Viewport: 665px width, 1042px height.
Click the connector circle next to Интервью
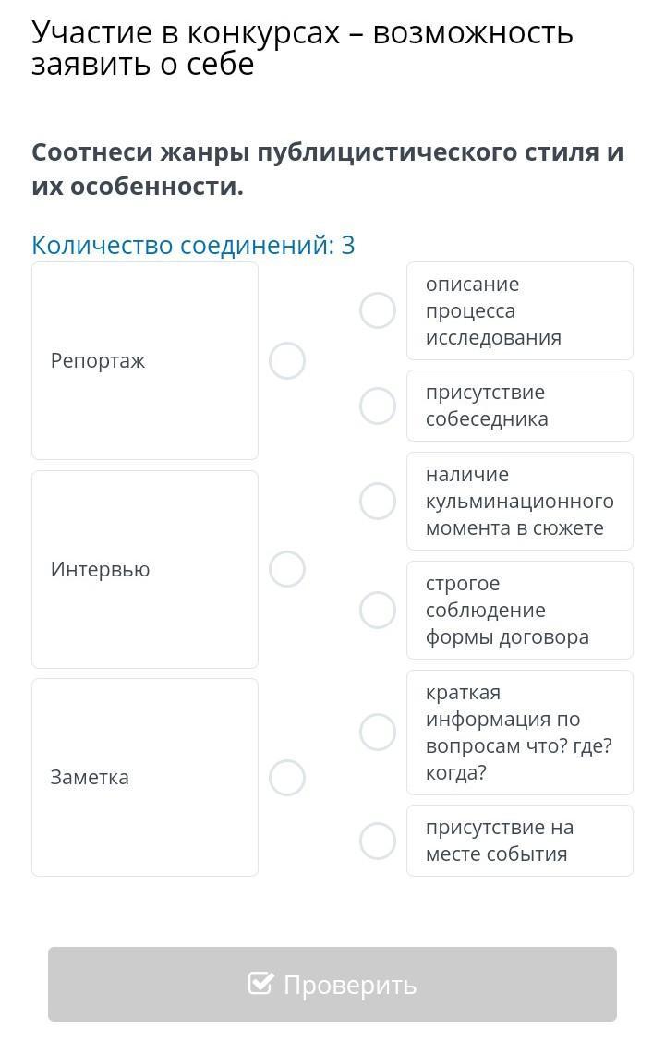coord(287,569)
